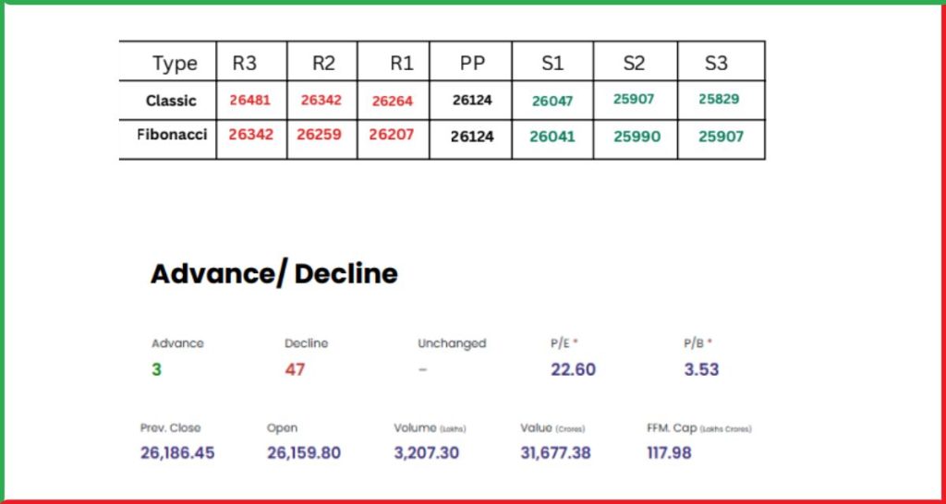Click the Type column header
The width and height of the screenshot is (946, 504).
(175, 64)
